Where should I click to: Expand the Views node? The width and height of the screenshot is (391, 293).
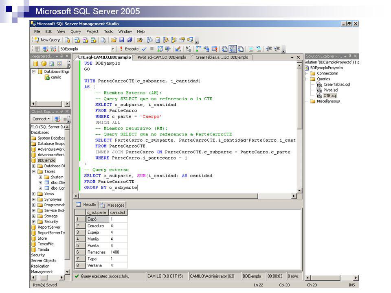[34, 194]
